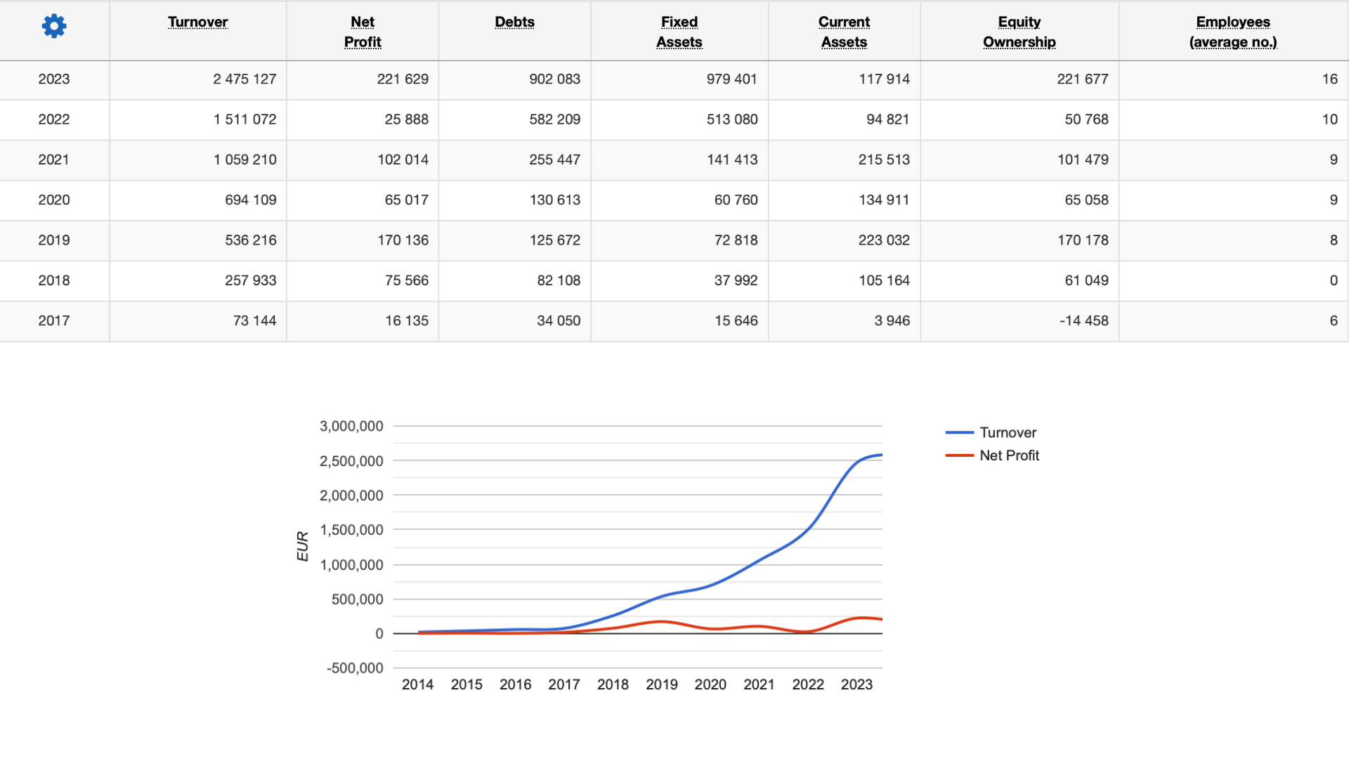Click the Fixed Assets column header
The image size is (1349, 759).
point(679,32)
